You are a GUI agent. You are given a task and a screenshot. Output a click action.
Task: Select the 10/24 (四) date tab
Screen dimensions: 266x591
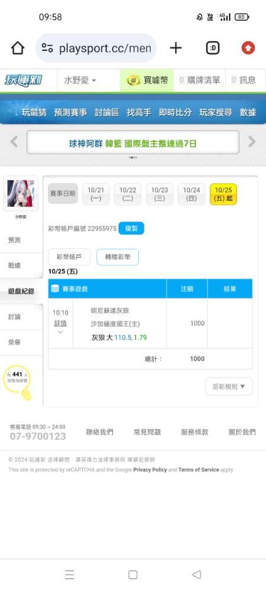click(192, 194)
